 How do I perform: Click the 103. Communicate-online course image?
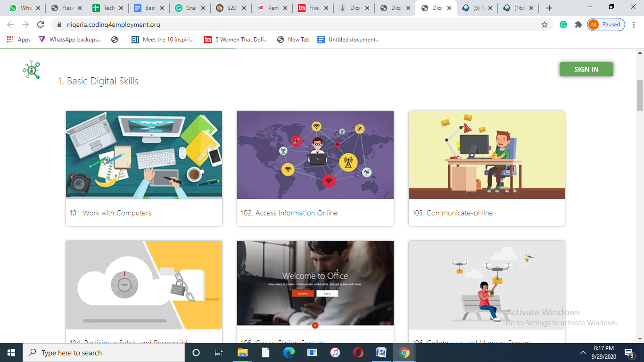click(x=487, y=155)
